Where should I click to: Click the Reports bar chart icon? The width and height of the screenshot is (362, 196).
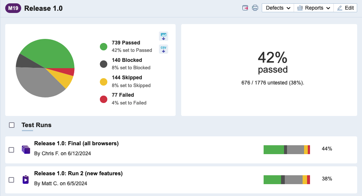click(300, 8)
